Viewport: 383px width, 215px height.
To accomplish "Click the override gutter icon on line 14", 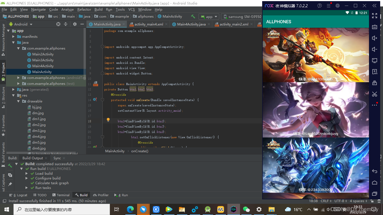I will pyautogui.click(x=95, y=100).
